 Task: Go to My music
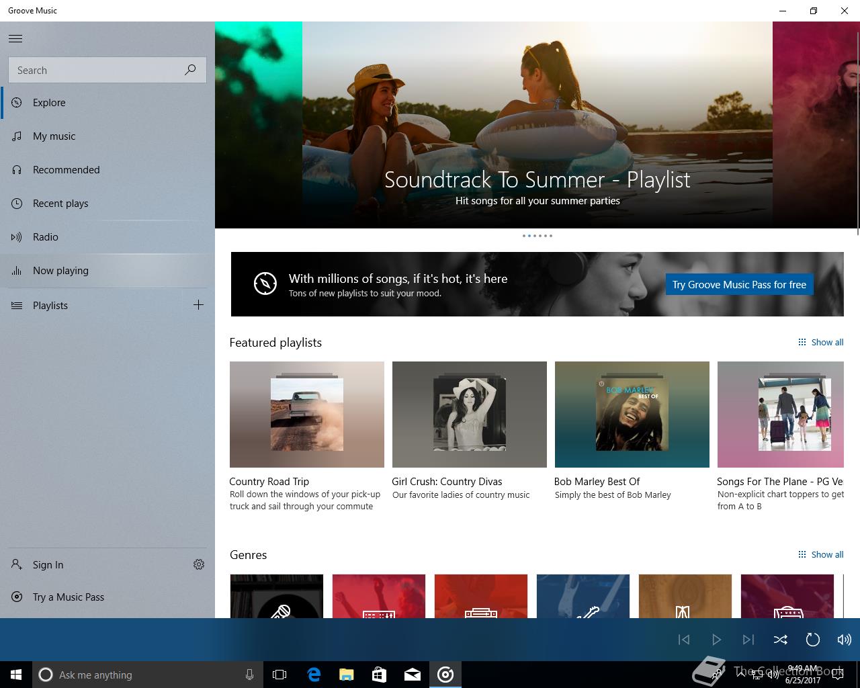(107, 136)
